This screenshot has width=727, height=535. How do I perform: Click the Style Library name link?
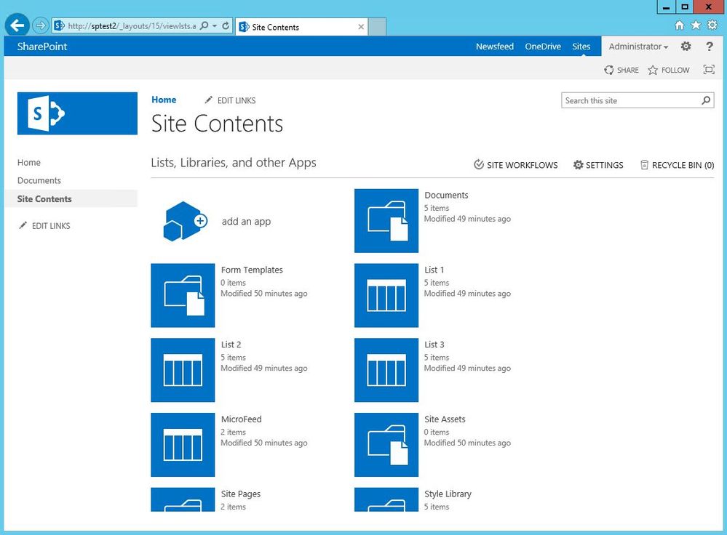click(448, 494)
